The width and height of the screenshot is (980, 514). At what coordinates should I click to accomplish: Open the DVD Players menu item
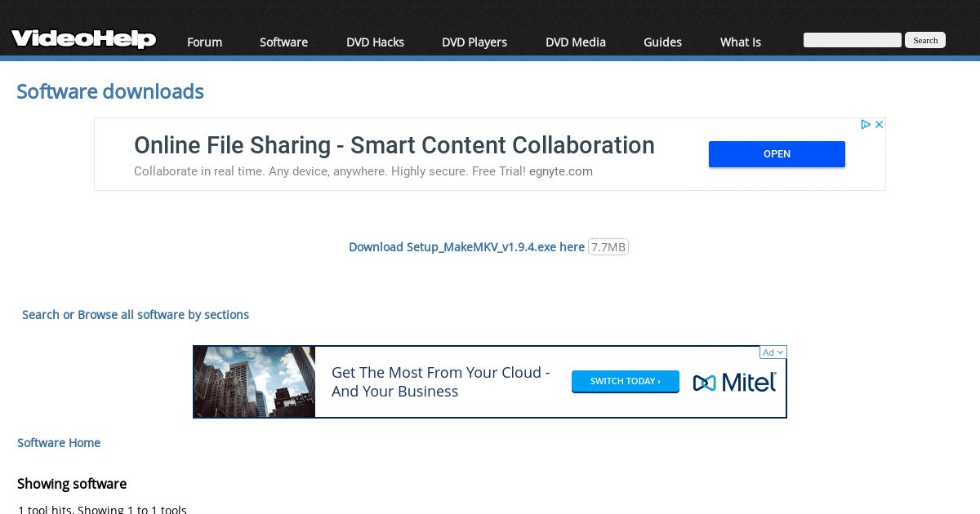click(x=474, y=42)
